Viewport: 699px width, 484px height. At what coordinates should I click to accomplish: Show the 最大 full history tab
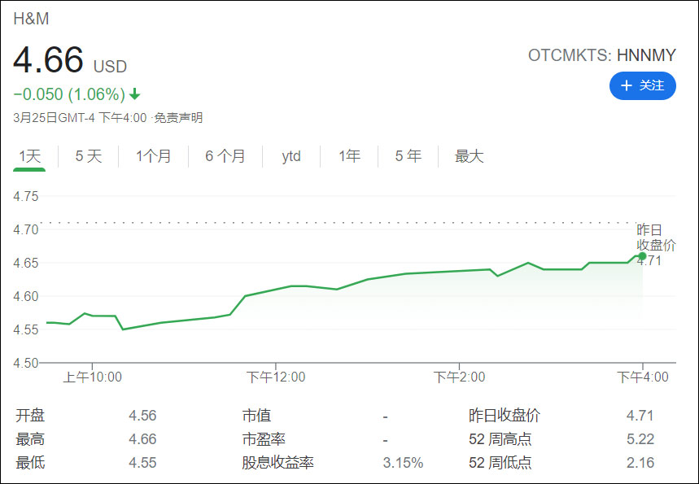(x=469, y=156)
